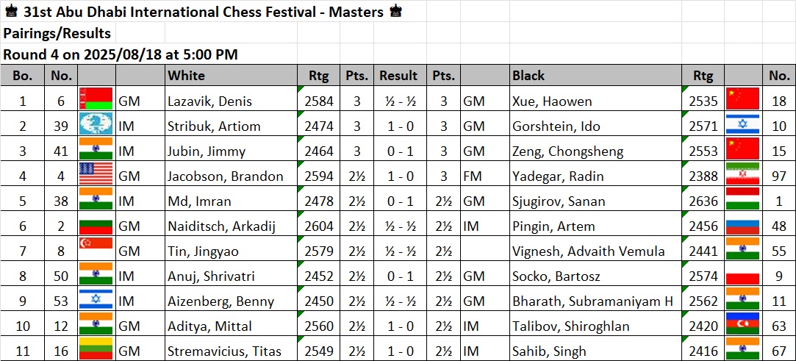The width and height of the screenshot is (796, 361).
Task: Click rating cell 2604 for Naiditsch
Action: pos(319,226)
